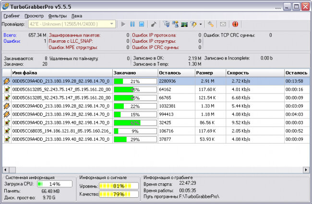Click the 29% download progress bar

(135, 139)
